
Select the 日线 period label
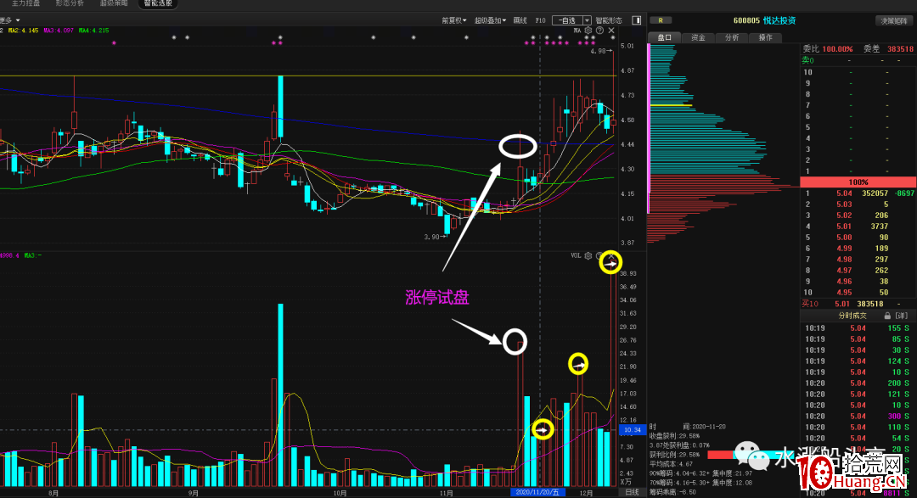tap(633, 492)
